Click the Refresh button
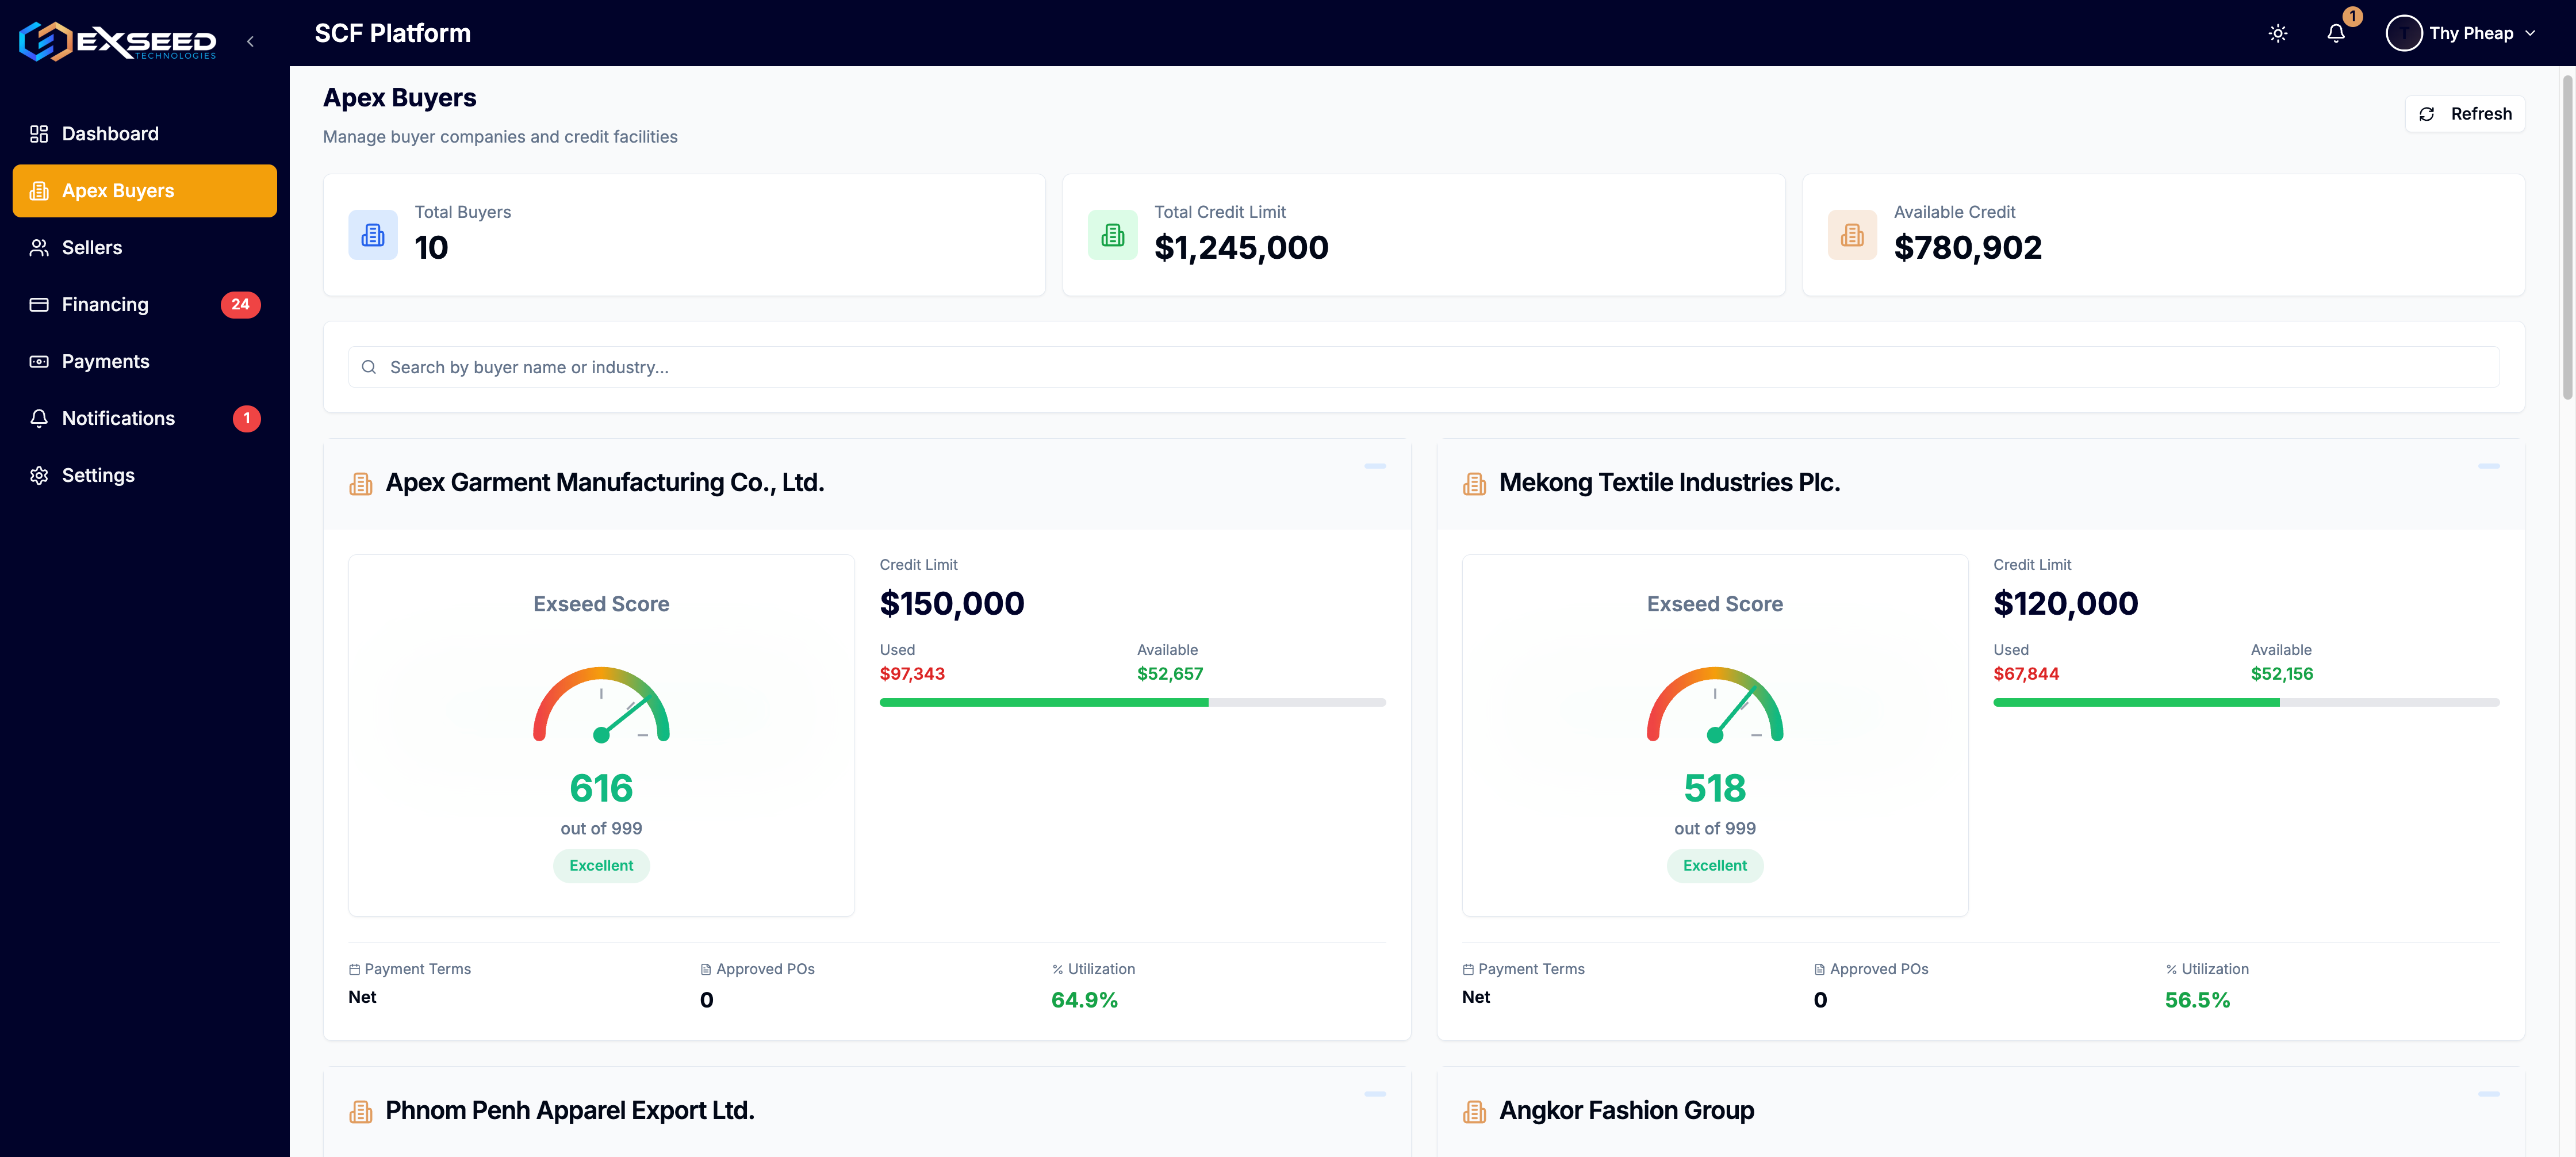 click(2464, 113)
